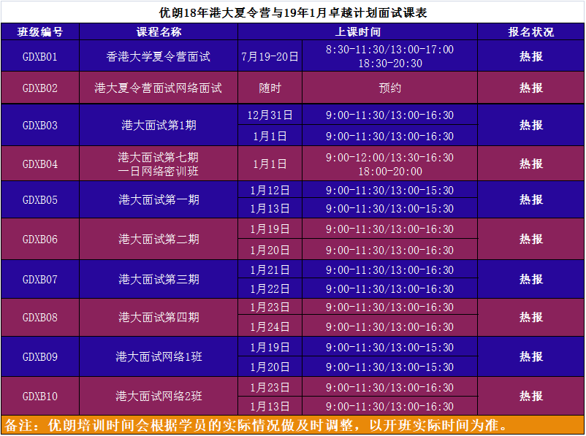Click the table title about 港大夏令营 interview schedule
Screen dimensions: 586x436
pyautogui.click(x=292, y=12)
